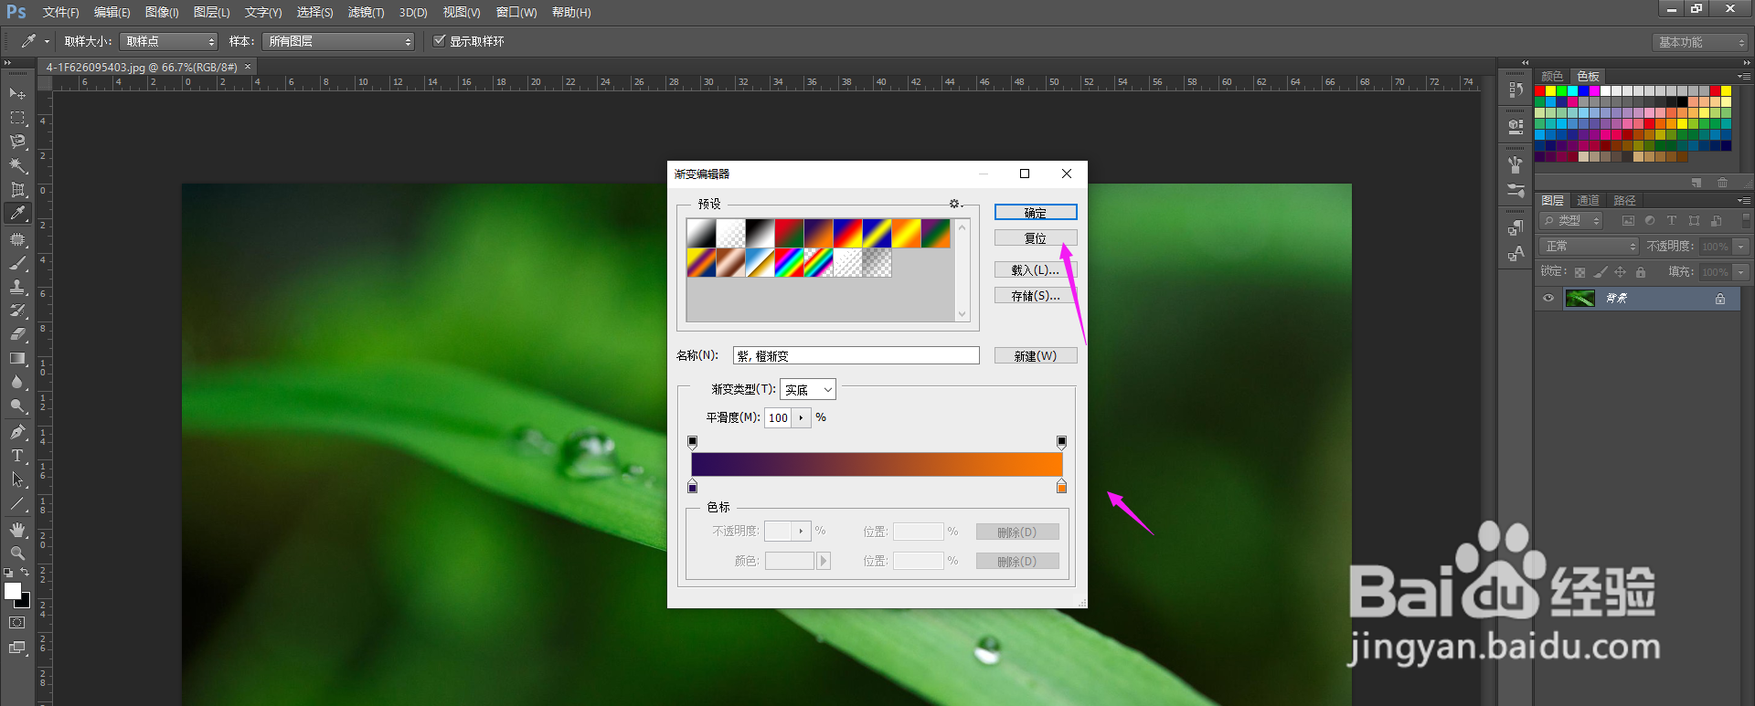Select the Clone Stamp tool

pyautogui.click(x=17, y=287)
